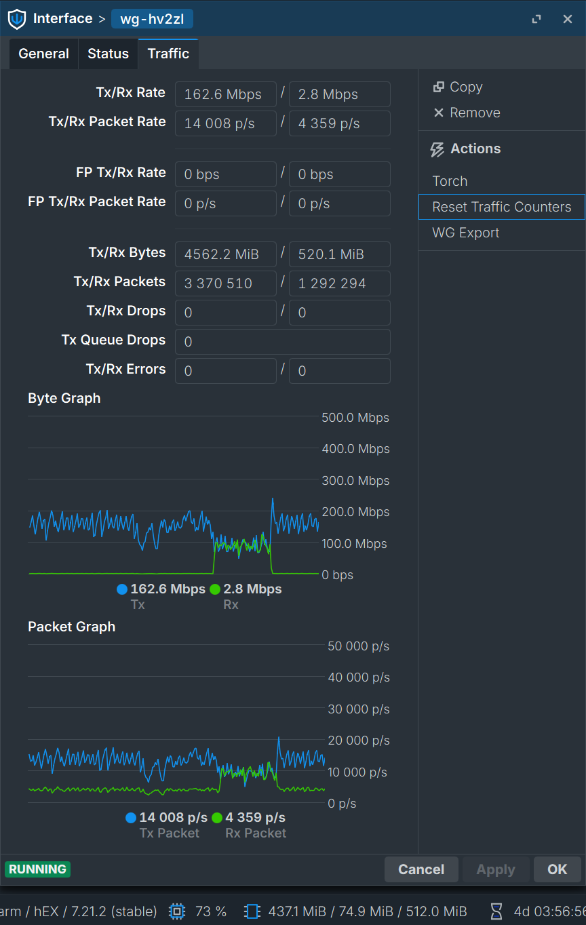
Task: Click the uptime hourglass icon
Action: point(496,910)
